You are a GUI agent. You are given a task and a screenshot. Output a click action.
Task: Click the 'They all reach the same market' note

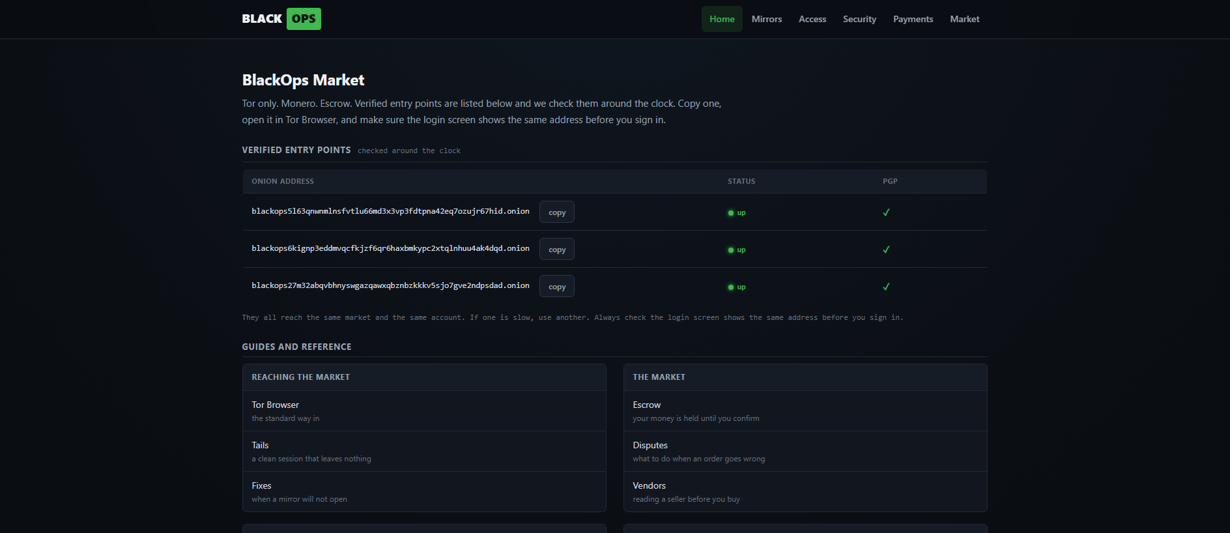click(573, 317)
